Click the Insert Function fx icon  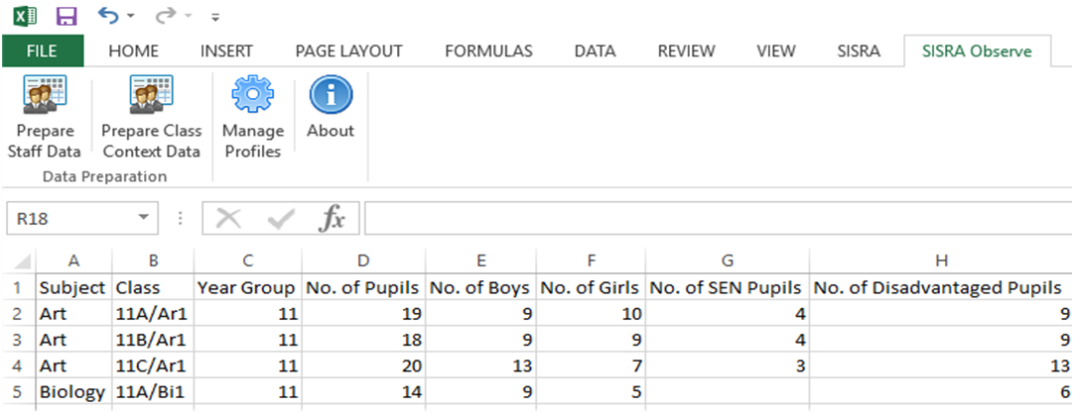332,219
